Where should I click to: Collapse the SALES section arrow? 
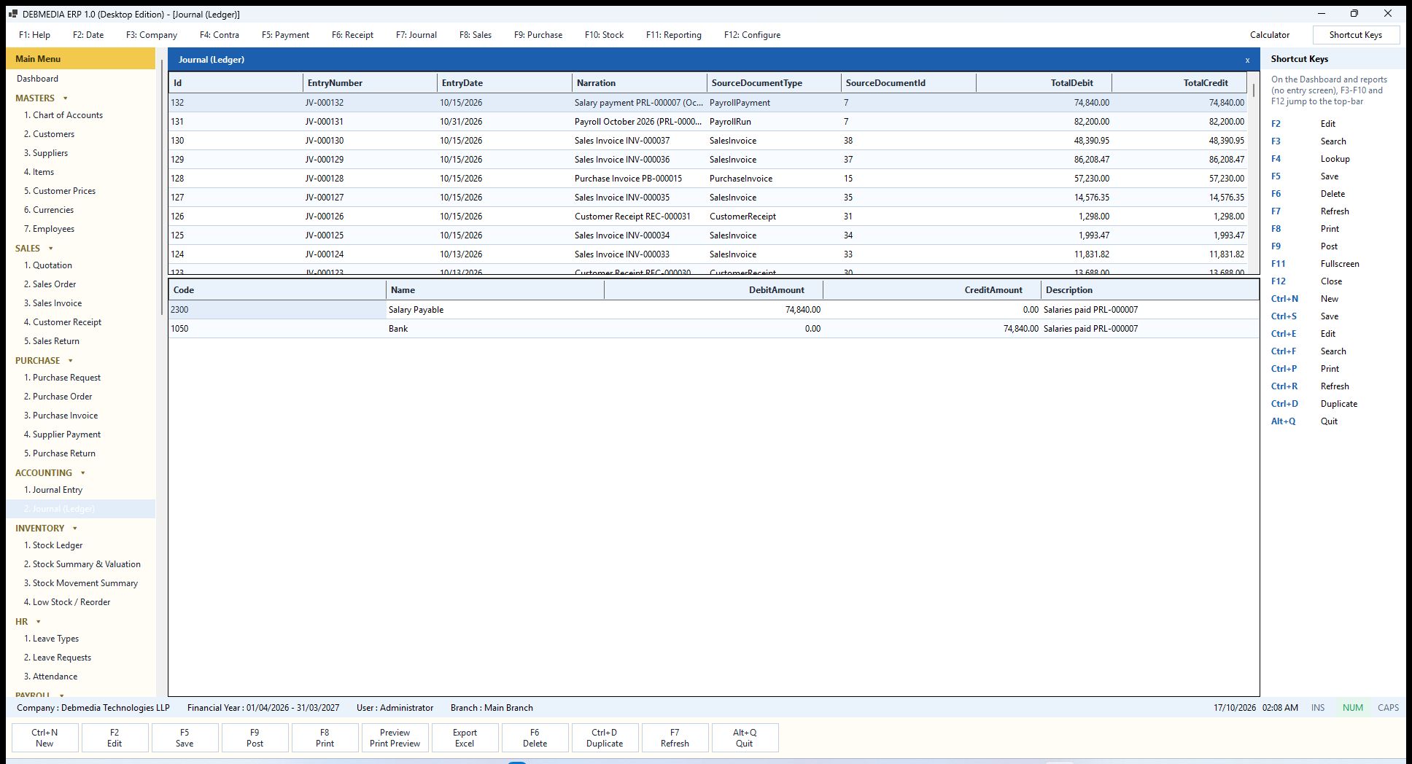(51, 249)
